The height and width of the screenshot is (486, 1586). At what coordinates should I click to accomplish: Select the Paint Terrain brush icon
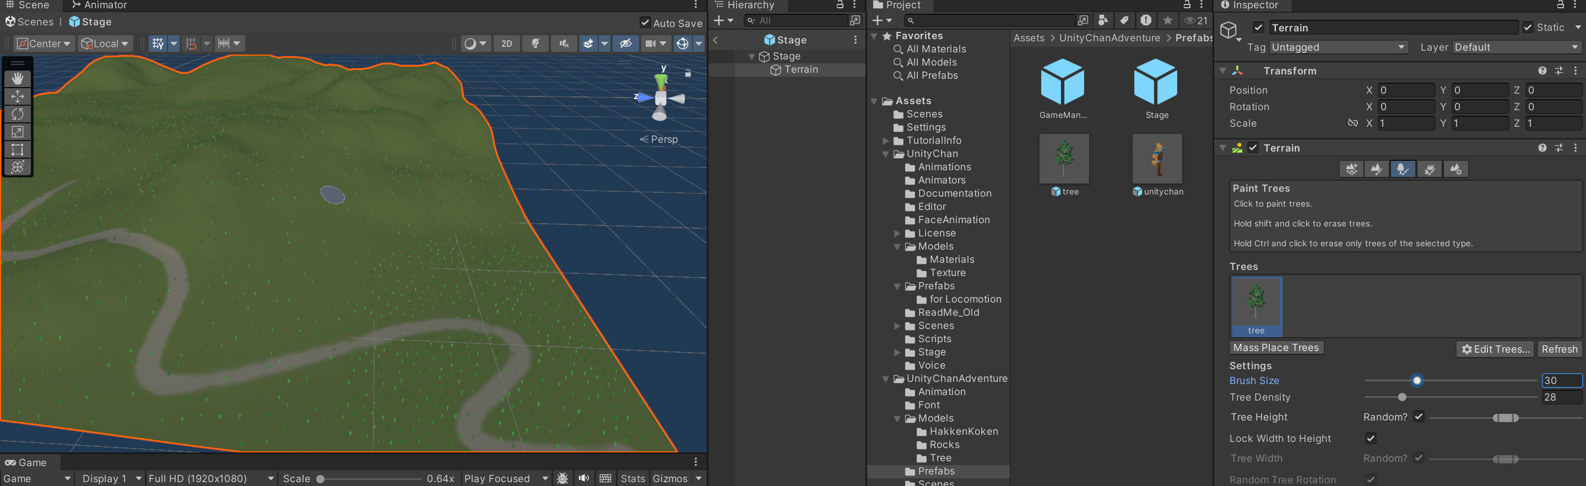[1377, 169]
